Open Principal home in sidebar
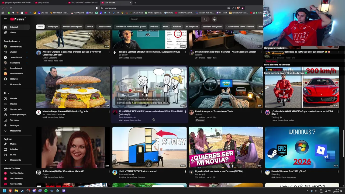The image size is (345, 194). pos(16,27)
